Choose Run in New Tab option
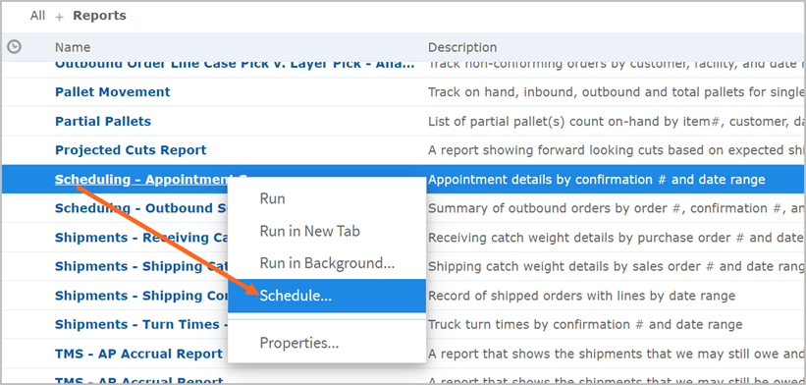This screenshot has height=385, width=806. click(309, 231)
